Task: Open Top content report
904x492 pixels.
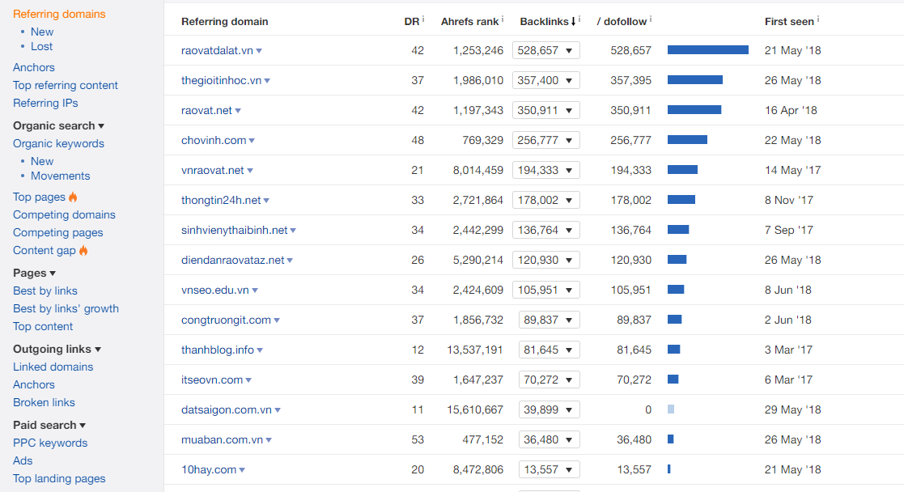Action: [x=43, y=326]
